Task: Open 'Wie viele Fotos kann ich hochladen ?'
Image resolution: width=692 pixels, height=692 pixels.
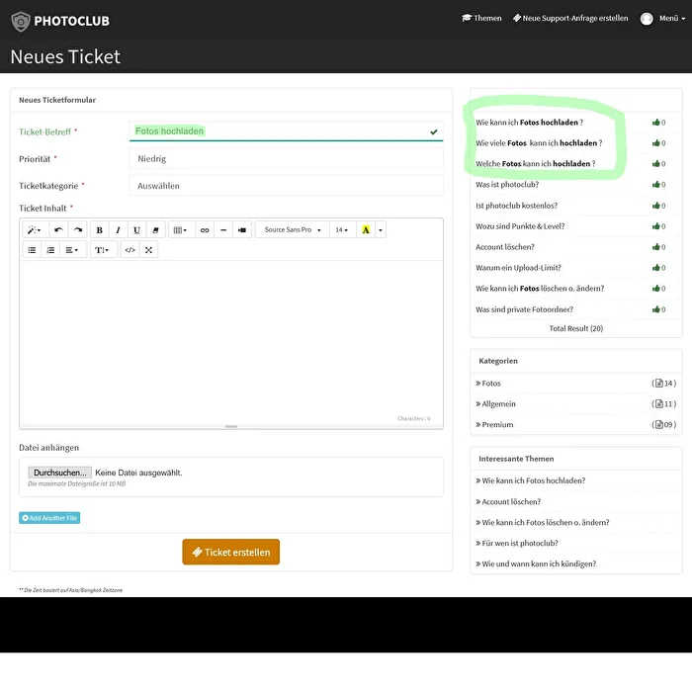Action: click(539, 143)
